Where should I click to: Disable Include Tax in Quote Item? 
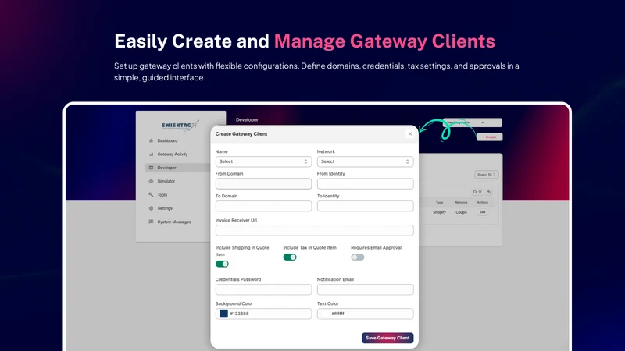click(x=290, y=257)
